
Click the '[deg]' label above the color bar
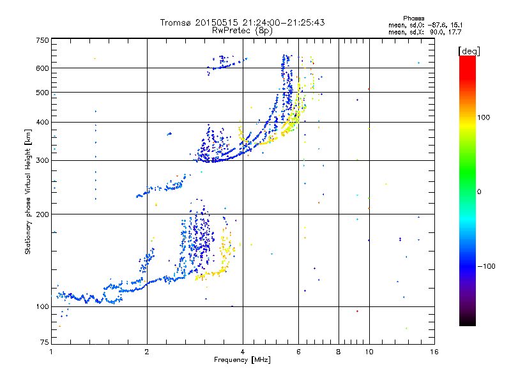pyautogui.click(x=469, y=52)
